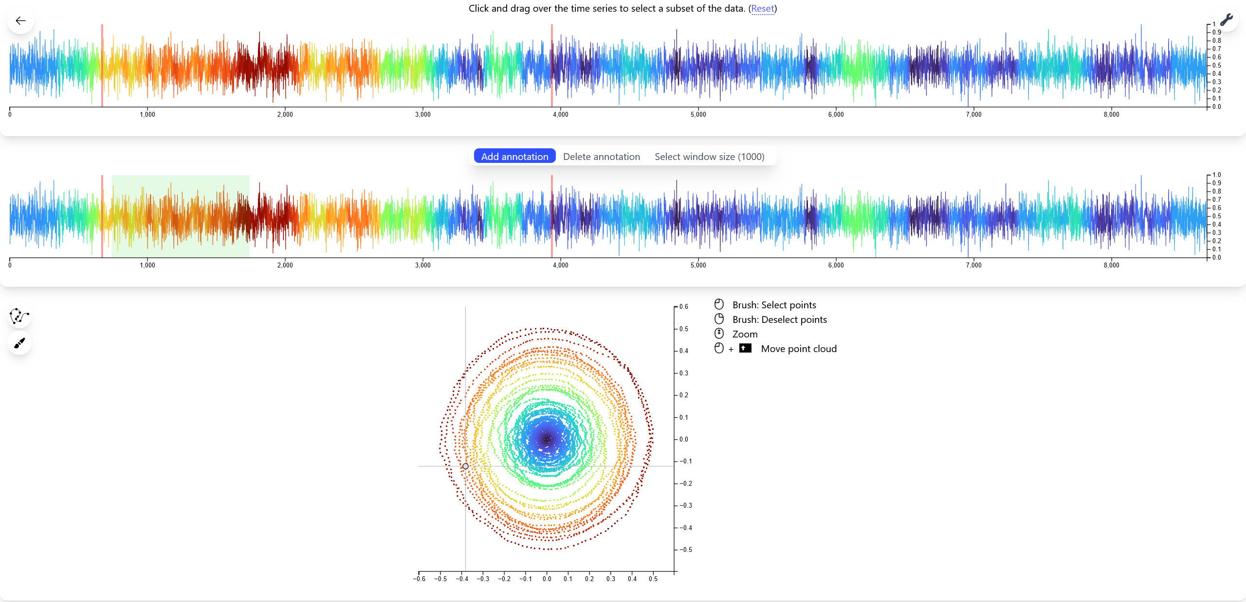
Task: Switch to Delete annotation mode
Action: point(601,157)
